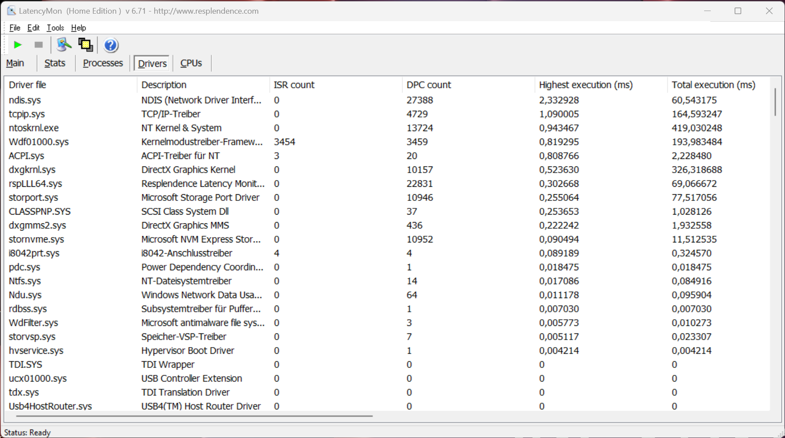
Task: Select the ACPI.sys row
Action: 387,156
